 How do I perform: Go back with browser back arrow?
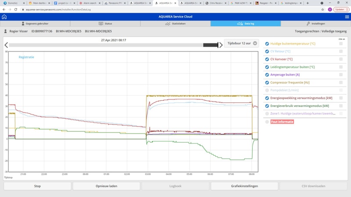pos(4,9)
